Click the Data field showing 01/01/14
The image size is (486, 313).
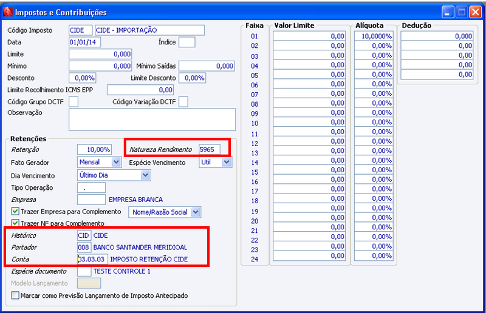[x=84, y=42]
